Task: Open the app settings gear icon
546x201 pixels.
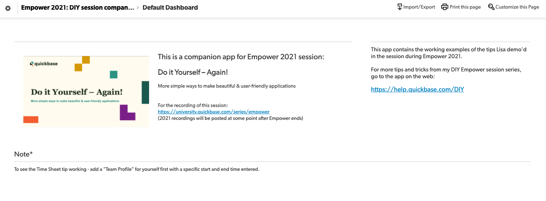Action: 8,8
